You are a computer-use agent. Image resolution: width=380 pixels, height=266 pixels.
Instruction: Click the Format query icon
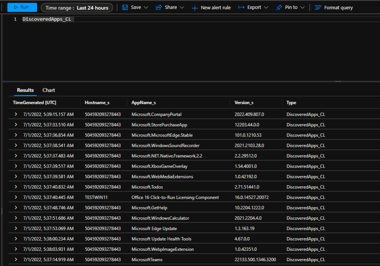click(x=318, y=7)
